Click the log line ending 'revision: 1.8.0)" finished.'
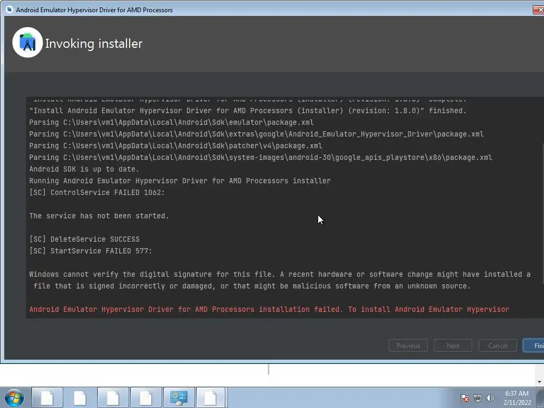This screenshot has width=544, height=408. tap(248, 110)
